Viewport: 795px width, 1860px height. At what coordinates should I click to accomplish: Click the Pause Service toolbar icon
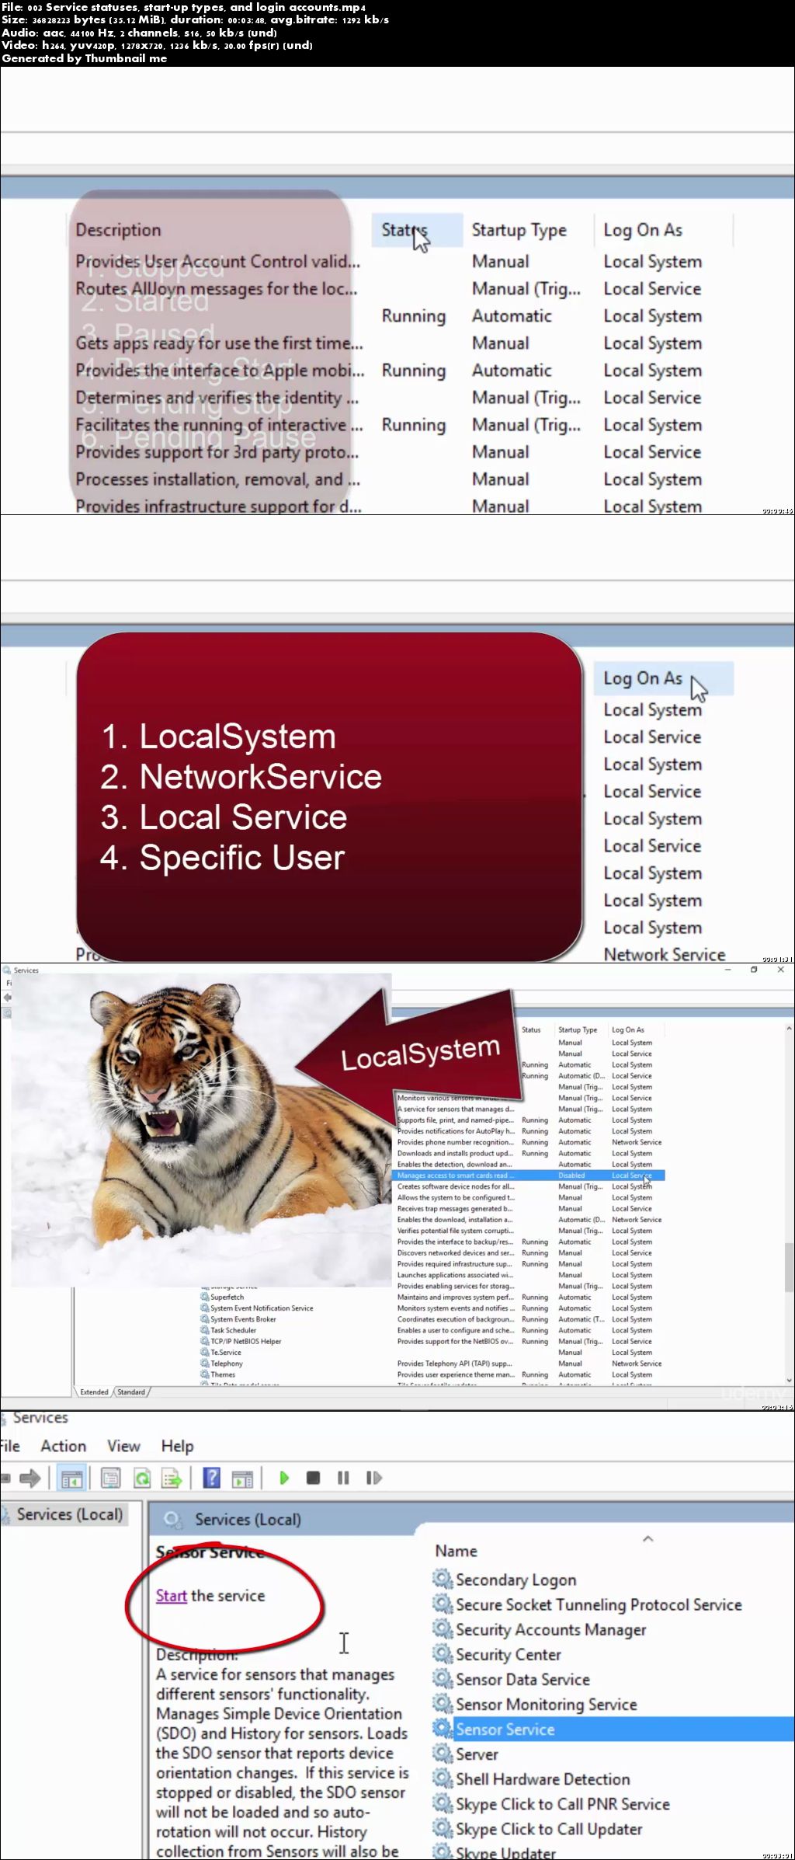(x=343, y=1478)
